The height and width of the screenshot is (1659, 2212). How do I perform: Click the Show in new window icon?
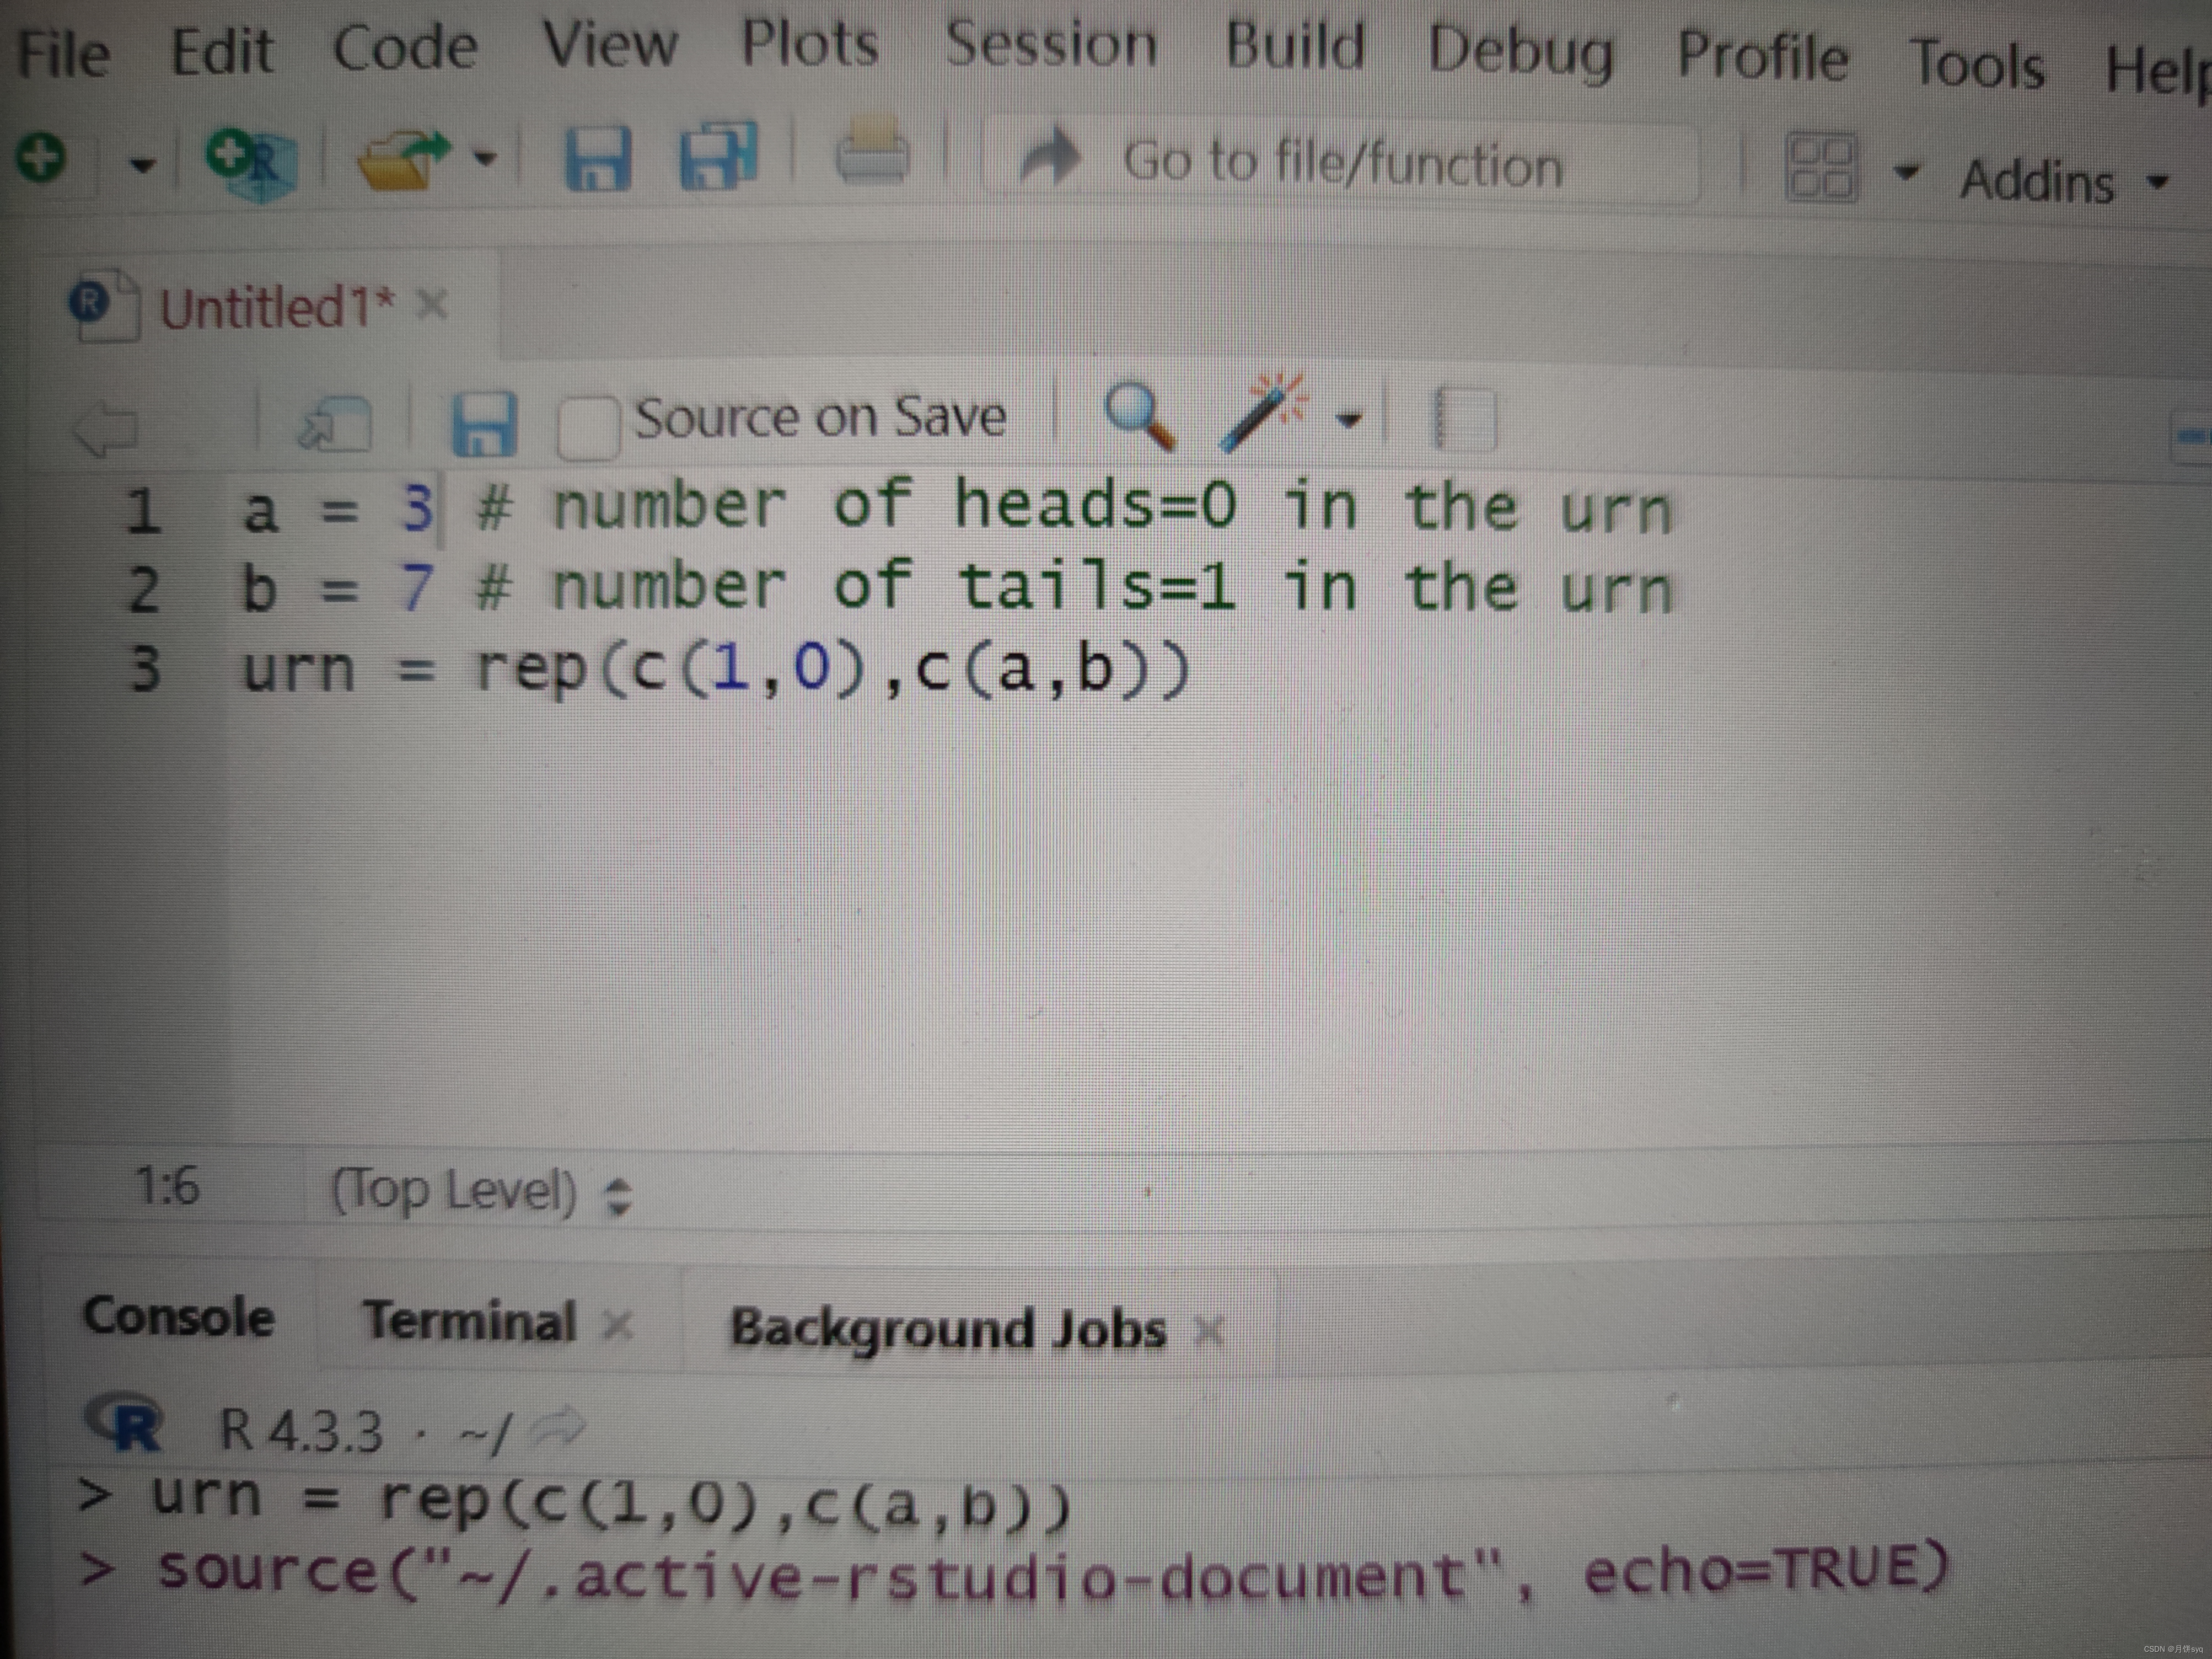point(336,425)
